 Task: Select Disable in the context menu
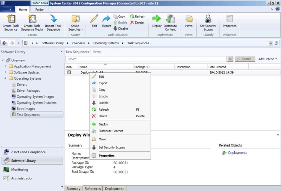pyautogui.click(x=103, y=103)
